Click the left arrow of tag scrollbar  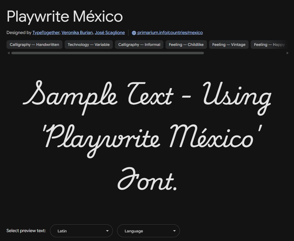tap(8, 53)
